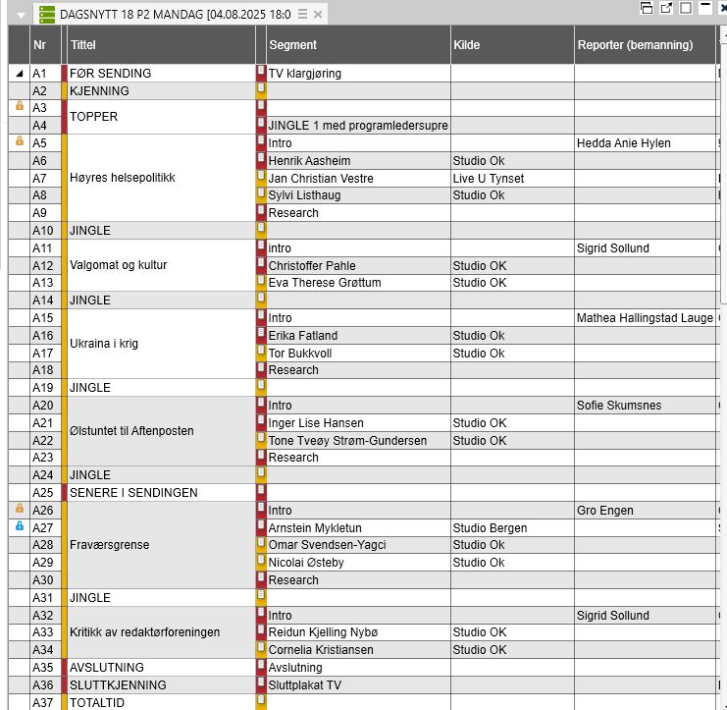Viewport: 727px width, 710px height.
Task: Select reporter Sigrid Sollund on row A11
Action: point(645,248)
